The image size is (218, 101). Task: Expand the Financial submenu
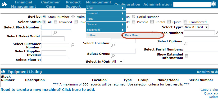point(106,13)
